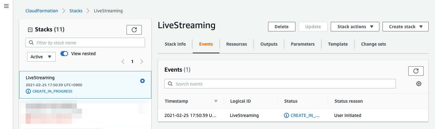Image resolution: width=435 pixels, height=129 pixels.
Task: Click the Delete button
Action: 281,27
